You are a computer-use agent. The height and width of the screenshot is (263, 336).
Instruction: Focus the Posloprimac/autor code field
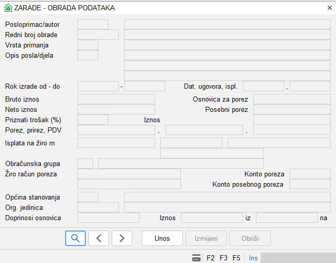(93, 24)
